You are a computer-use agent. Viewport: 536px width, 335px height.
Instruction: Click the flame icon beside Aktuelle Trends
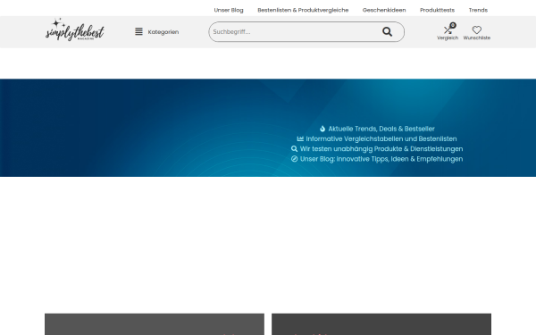pos(322,129)
